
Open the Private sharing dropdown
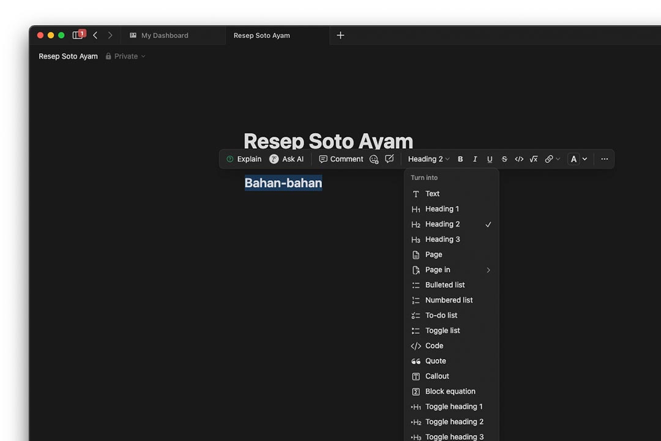click(x=125, y=56)
